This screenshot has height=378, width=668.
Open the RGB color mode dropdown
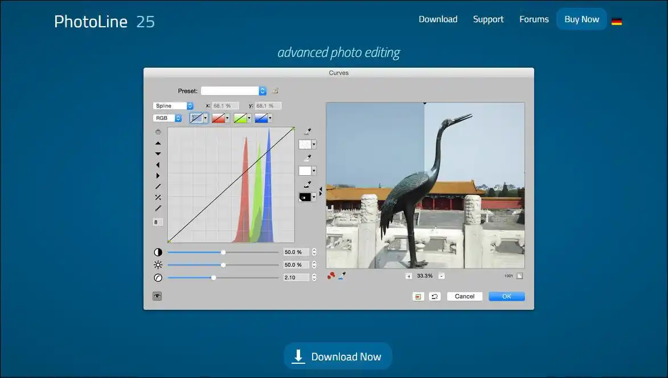167,118
